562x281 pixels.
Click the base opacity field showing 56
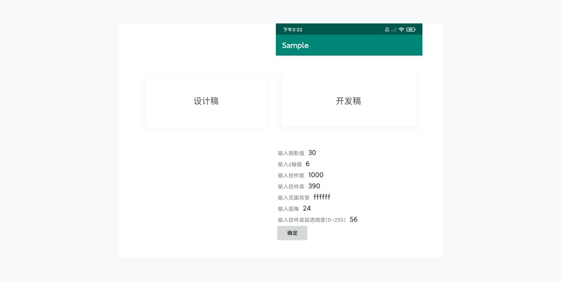click(x=354, y=220)
